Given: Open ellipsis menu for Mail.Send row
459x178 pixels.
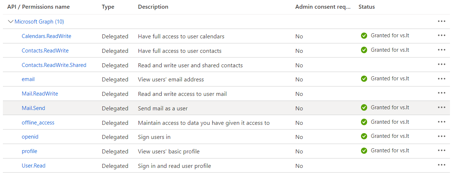Looking at the screenshot, I should click(x=441, y=107).
